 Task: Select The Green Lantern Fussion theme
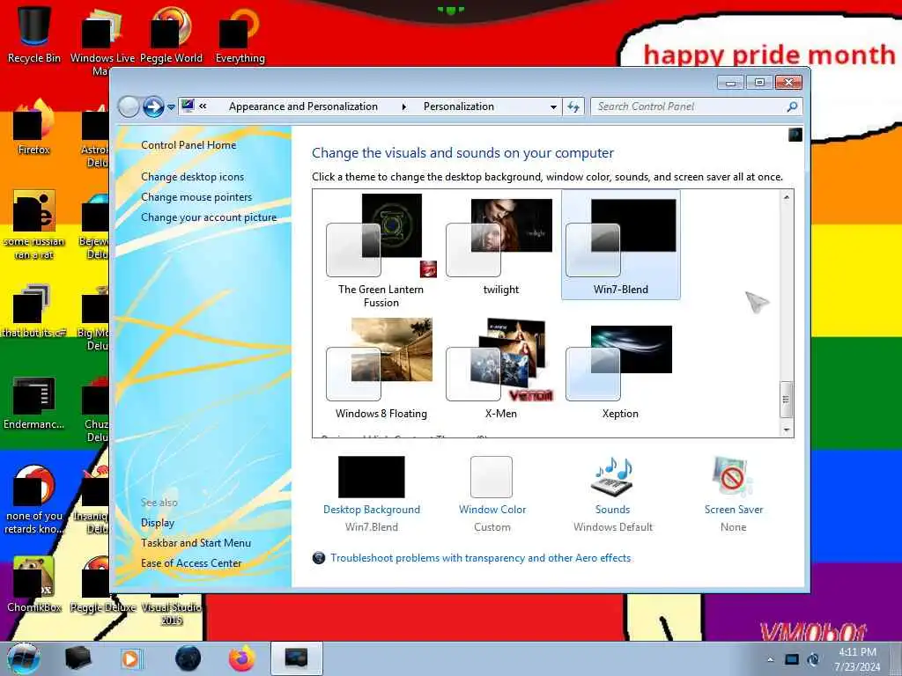(381, 251)
